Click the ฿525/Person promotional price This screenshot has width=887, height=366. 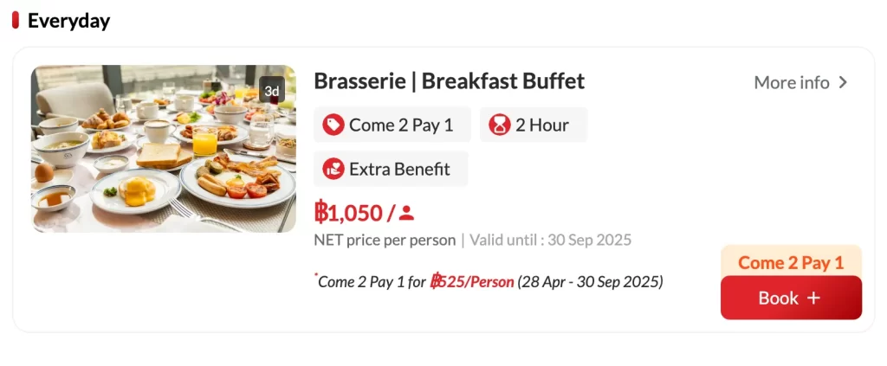pyautogui.click(x=472, y=281)
